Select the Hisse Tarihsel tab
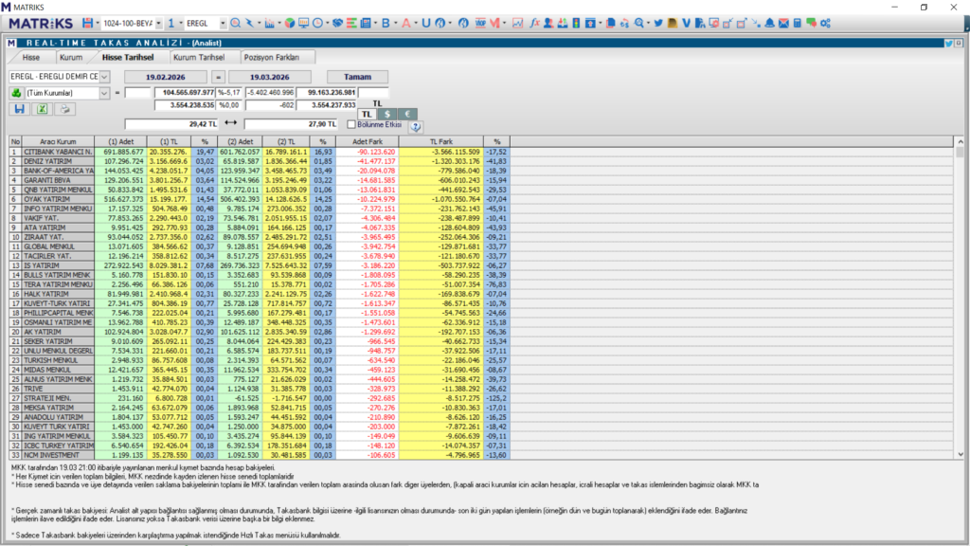Image resolution: width=970 pixels, height=546 pixels. pos(128,58)
